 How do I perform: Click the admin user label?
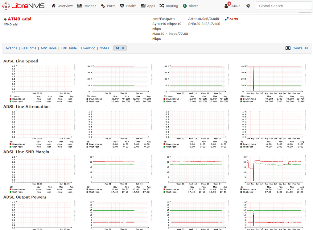(236, 6)
